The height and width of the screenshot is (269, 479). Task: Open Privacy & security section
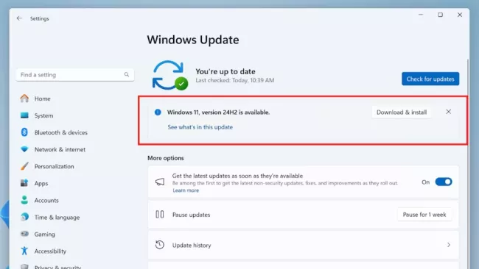click(x=57, y=267)
